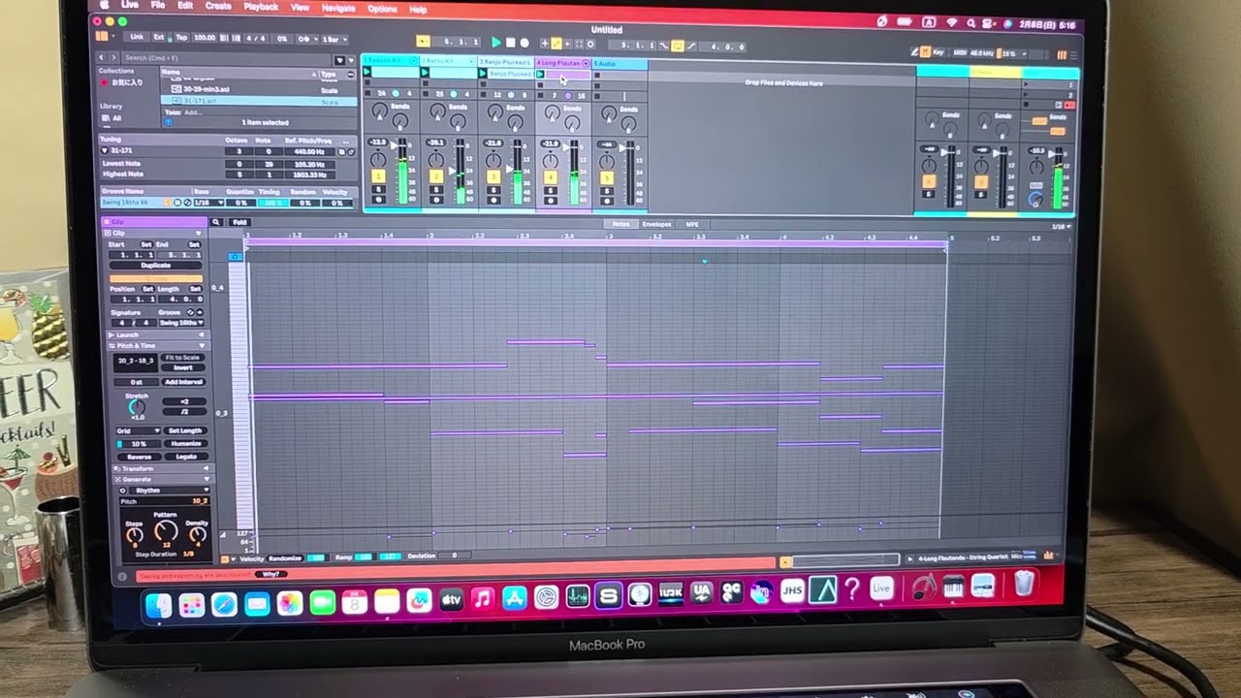Viewport: 1241px width, 698px height.
Task: Toggle track 1 activator button
Action: 379,176
